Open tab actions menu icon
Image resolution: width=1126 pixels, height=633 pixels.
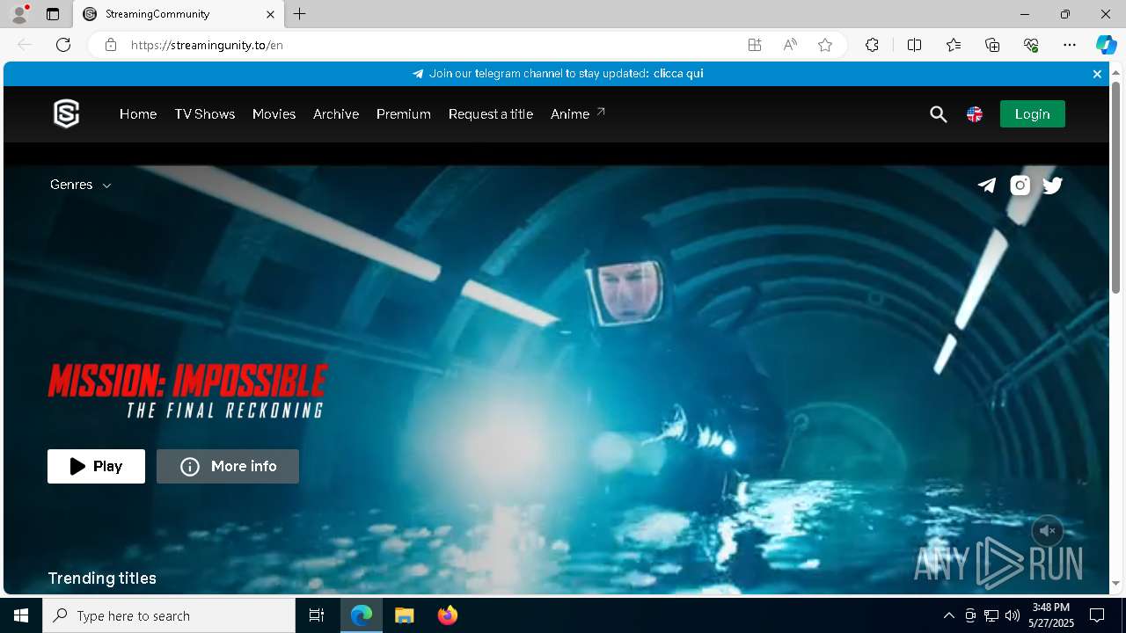tap(53, 14)
